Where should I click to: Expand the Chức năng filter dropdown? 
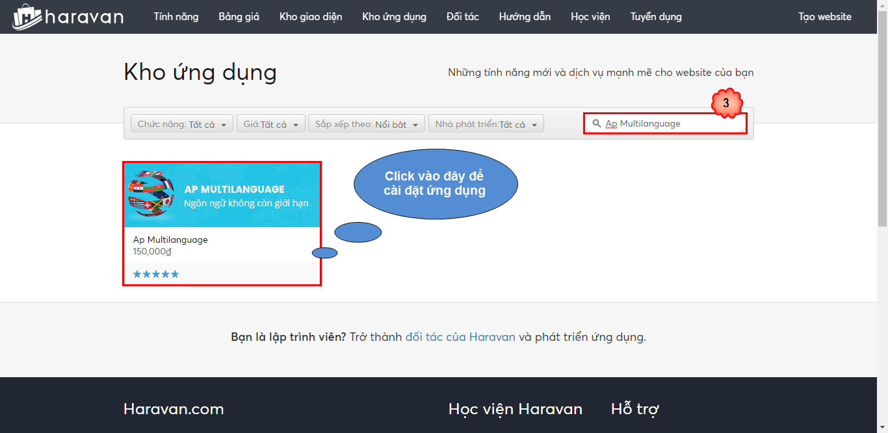point(182,124)
